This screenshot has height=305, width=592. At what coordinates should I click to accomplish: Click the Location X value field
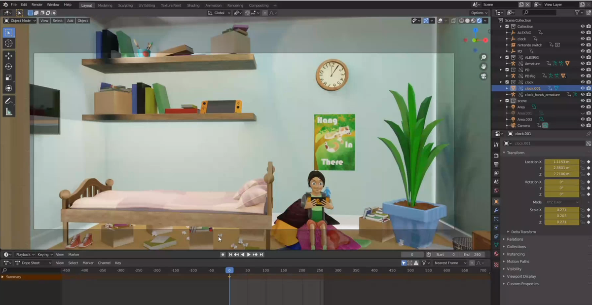[x=562, y=162]
